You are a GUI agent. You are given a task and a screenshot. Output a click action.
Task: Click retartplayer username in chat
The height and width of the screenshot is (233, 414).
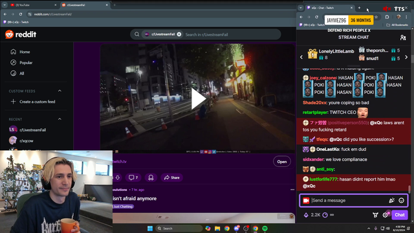[x=316, y=112]
